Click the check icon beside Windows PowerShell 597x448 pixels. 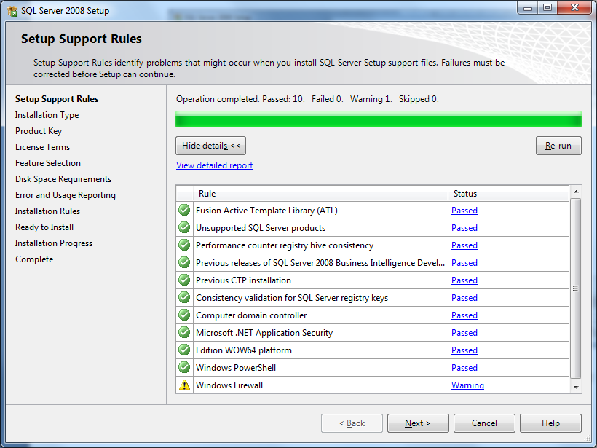pyautogui.click(x=184, y=368)
